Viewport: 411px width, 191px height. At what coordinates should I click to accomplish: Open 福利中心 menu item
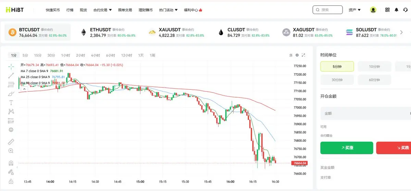[193, 10]
